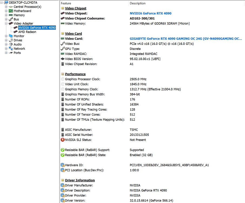245x203 pixels.
Task: Select the 95.02.18.00.c1 [UEFI] BIOS value
Action: 145,59
